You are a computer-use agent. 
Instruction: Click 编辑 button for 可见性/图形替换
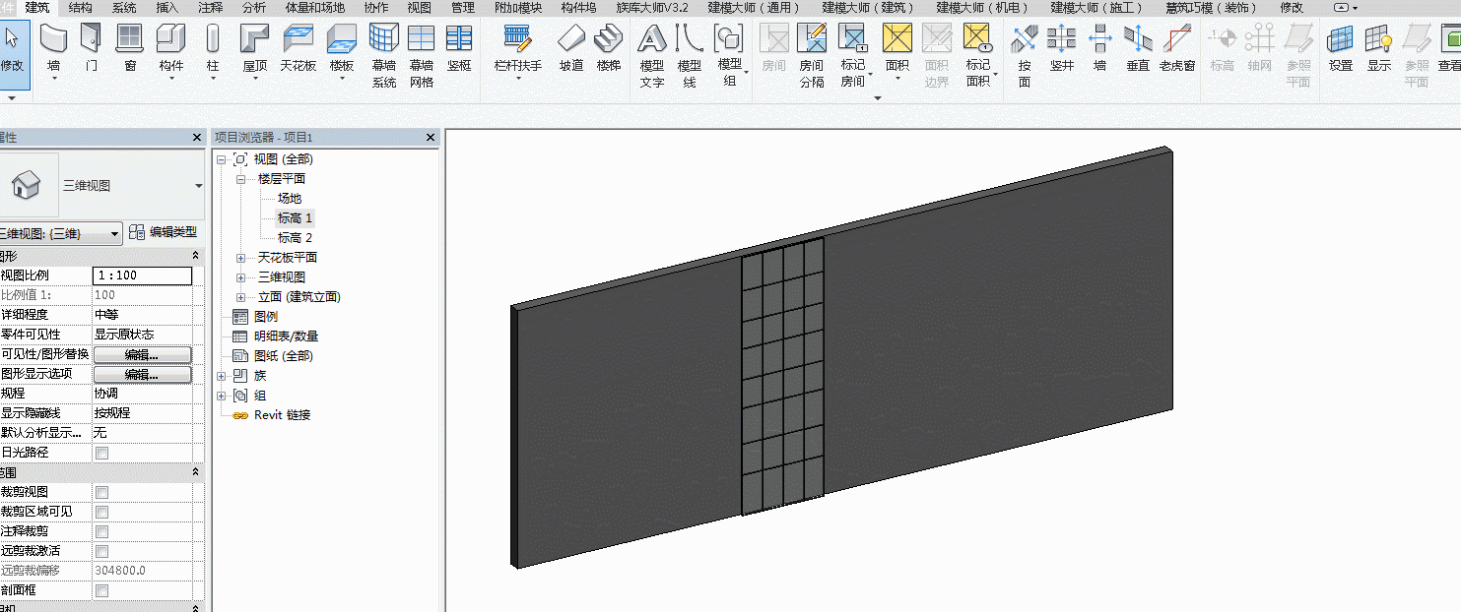coord(142,354)
